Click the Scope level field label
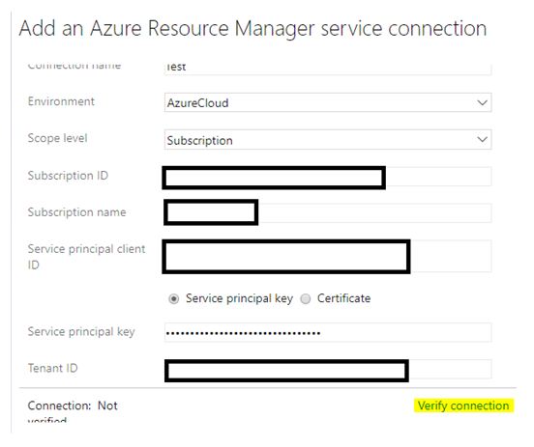 pyautogui.click(x=57, y=138)
